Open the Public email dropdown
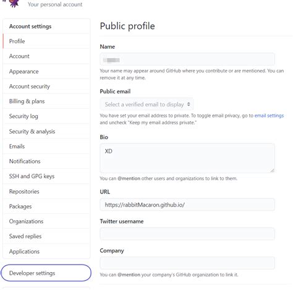 click(146, 104)
